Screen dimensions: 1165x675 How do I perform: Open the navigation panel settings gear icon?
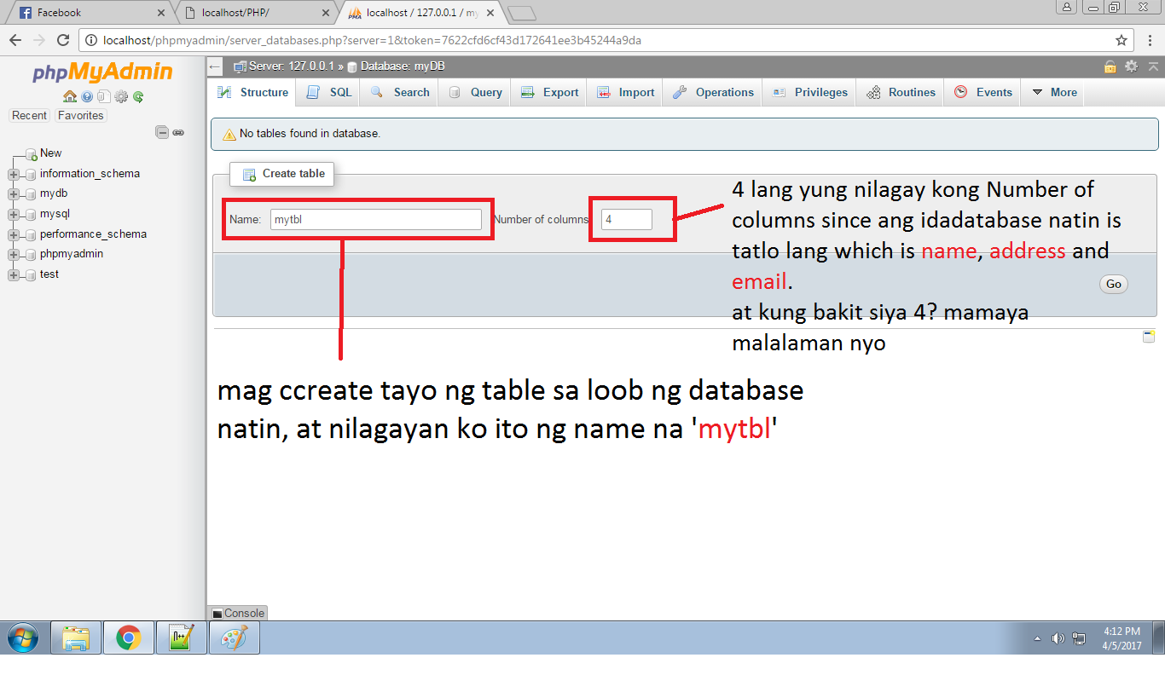click(x=119, y=96)
